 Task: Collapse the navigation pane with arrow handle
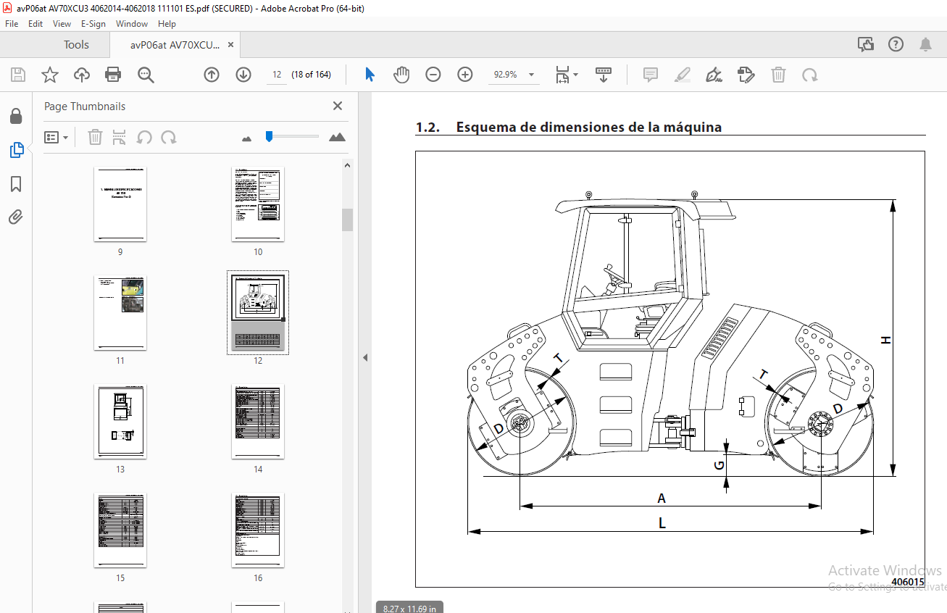(x=365, y=357)
